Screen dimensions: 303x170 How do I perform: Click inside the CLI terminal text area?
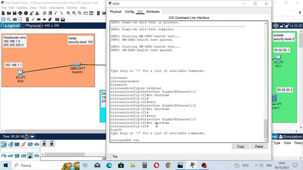point(187,82)
